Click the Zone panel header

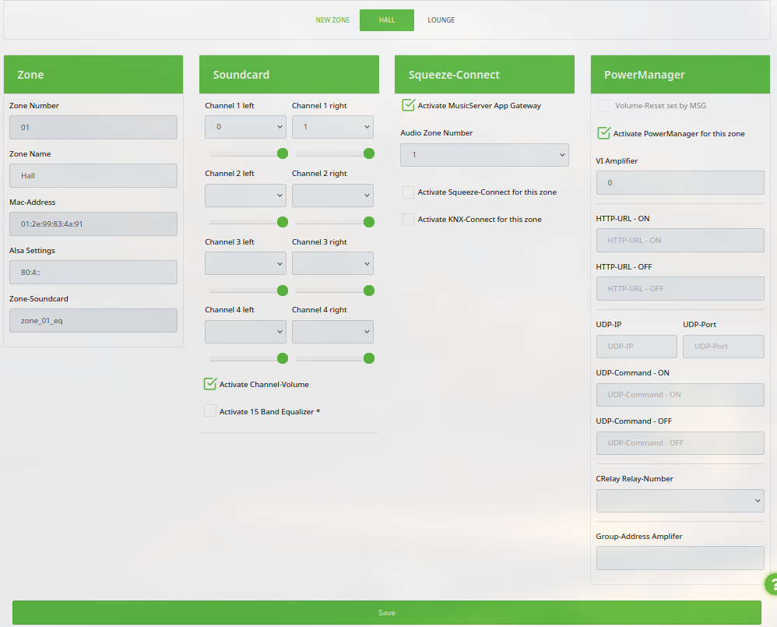(x=93, y=74)
